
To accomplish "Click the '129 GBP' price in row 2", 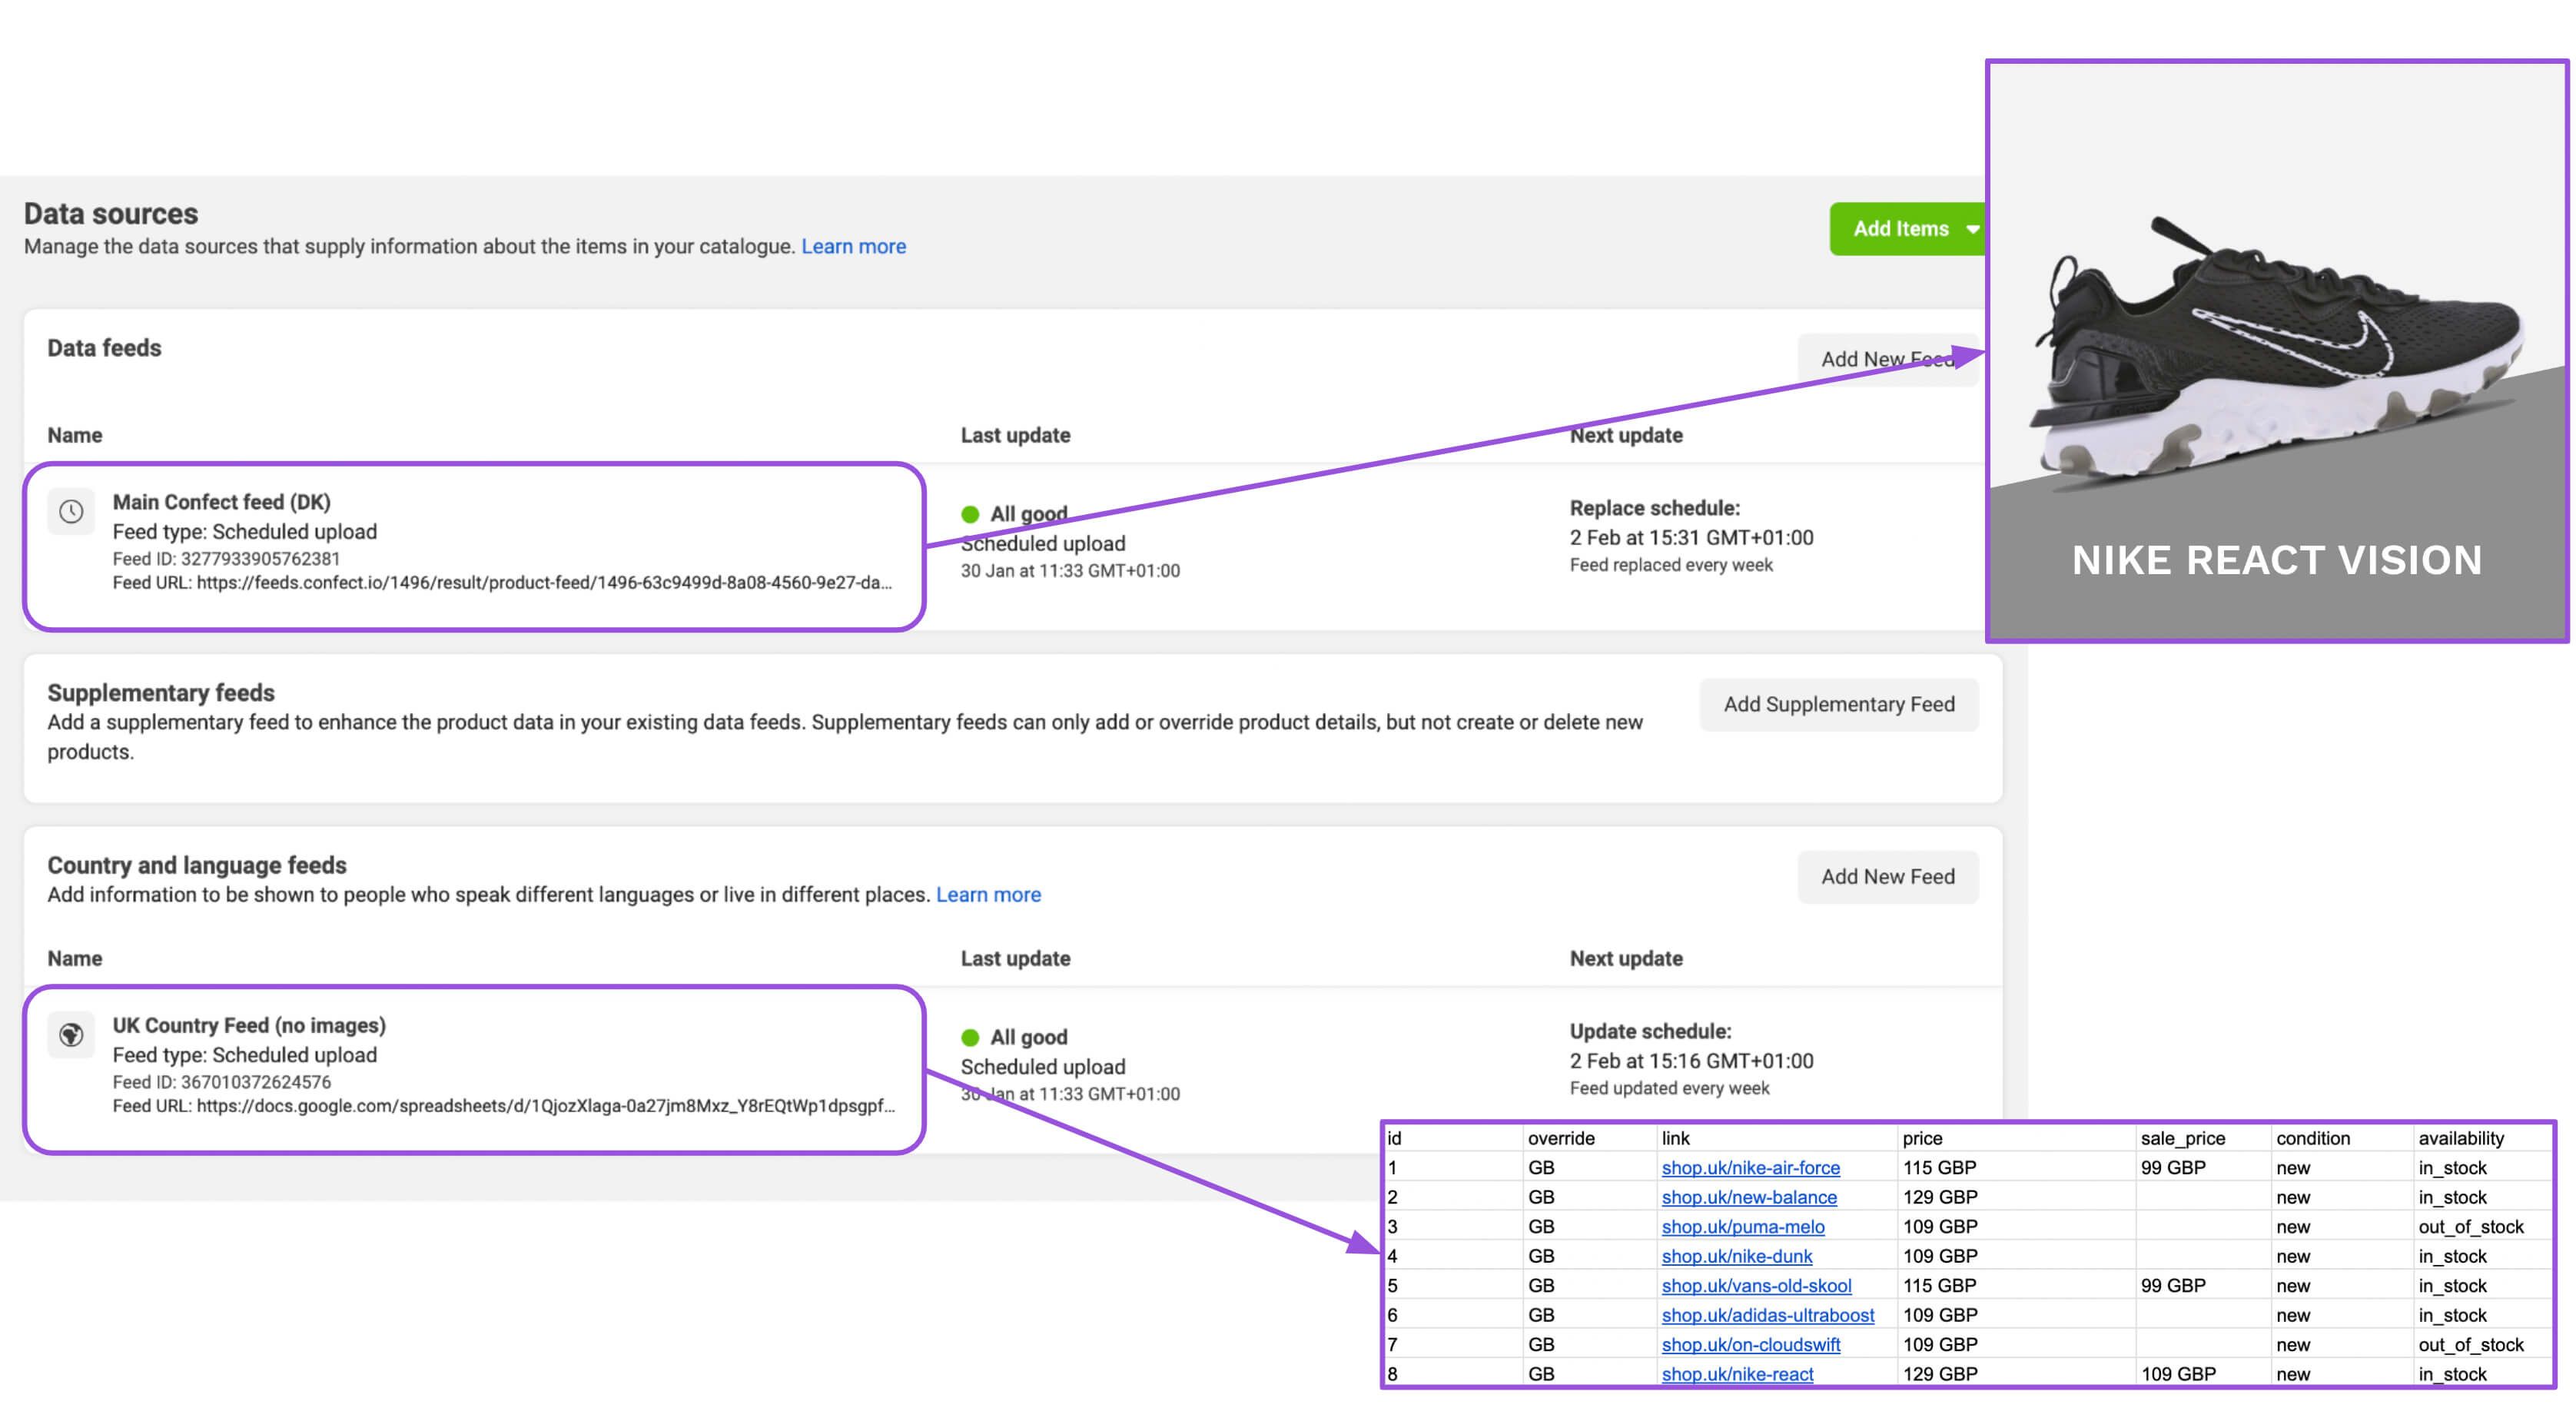I will pos(1940,1197).
